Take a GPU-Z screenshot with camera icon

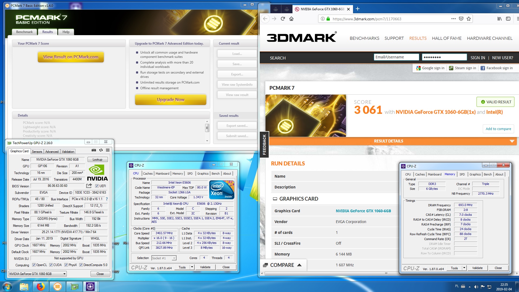coord(94,150)
